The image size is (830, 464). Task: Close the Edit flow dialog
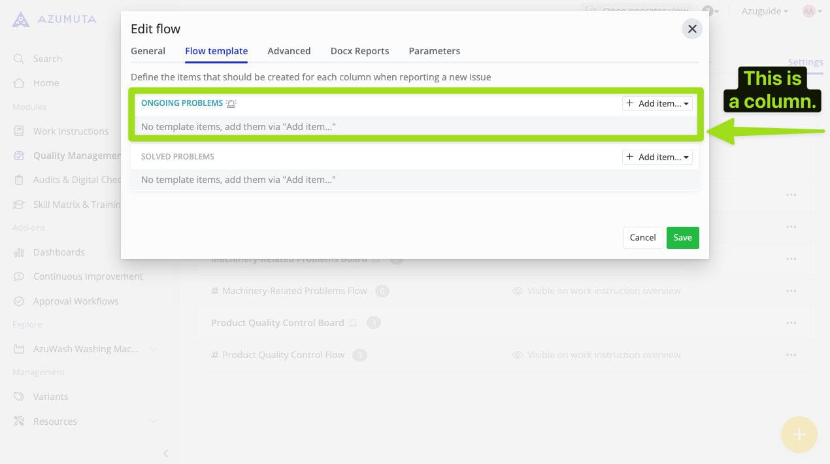point(692,29)
